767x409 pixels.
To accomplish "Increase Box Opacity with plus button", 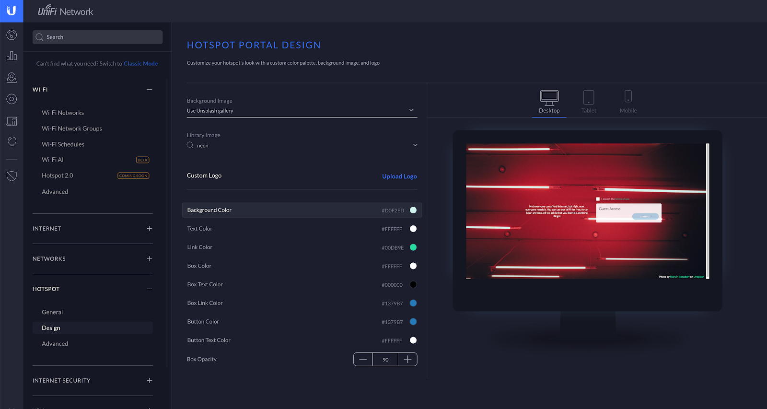I will point(407,359).
